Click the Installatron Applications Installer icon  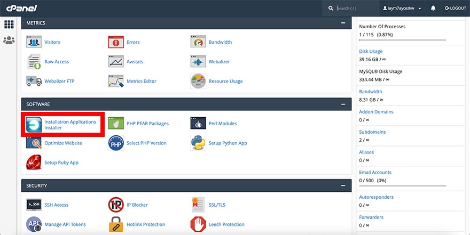click(x=34, y=125)
